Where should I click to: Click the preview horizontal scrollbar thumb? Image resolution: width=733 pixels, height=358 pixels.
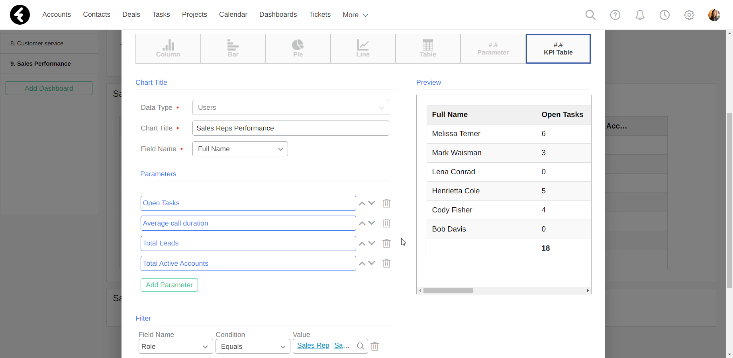[x=448, y=291]
